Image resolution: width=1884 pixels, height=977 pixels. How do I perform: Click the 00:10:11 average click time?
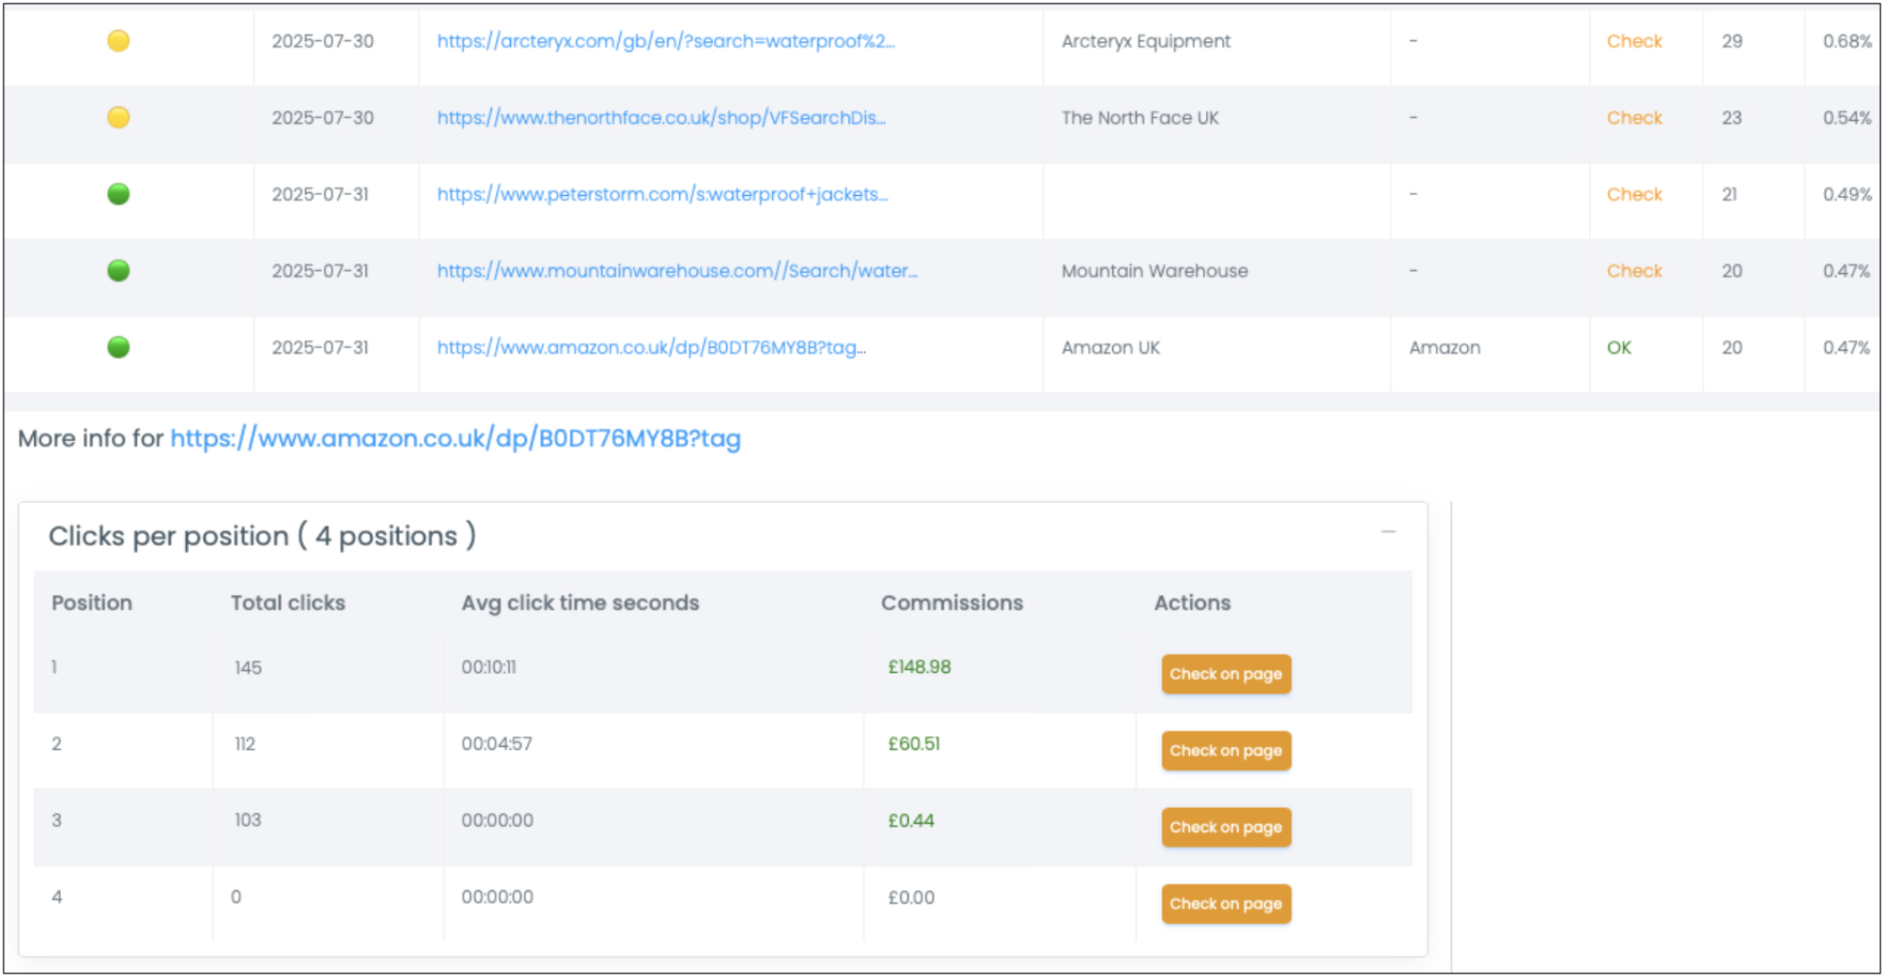coord(488,667)
